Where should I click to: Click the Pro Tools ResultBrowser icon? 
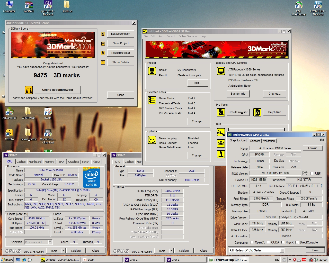[221, 112]
